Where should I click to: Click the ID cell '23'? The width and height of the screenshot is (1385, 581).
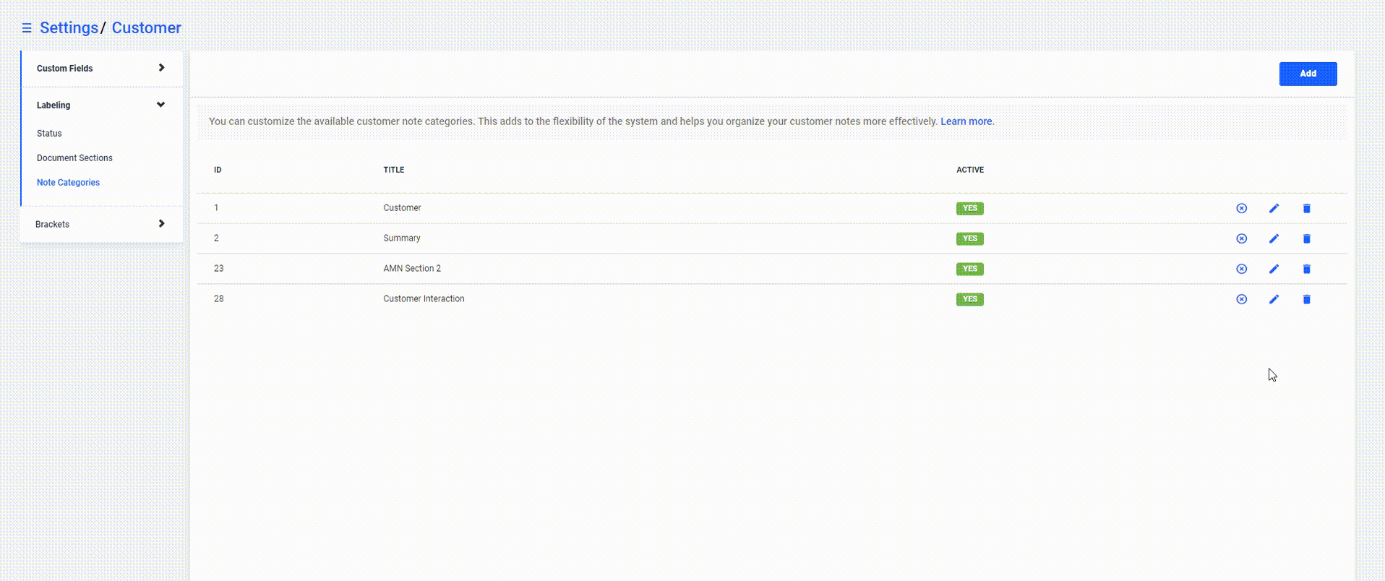(218, 269)
